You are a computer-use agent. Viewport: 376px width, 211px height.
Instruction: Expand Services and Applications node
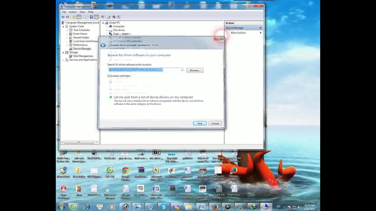click(x=63, y=60)
